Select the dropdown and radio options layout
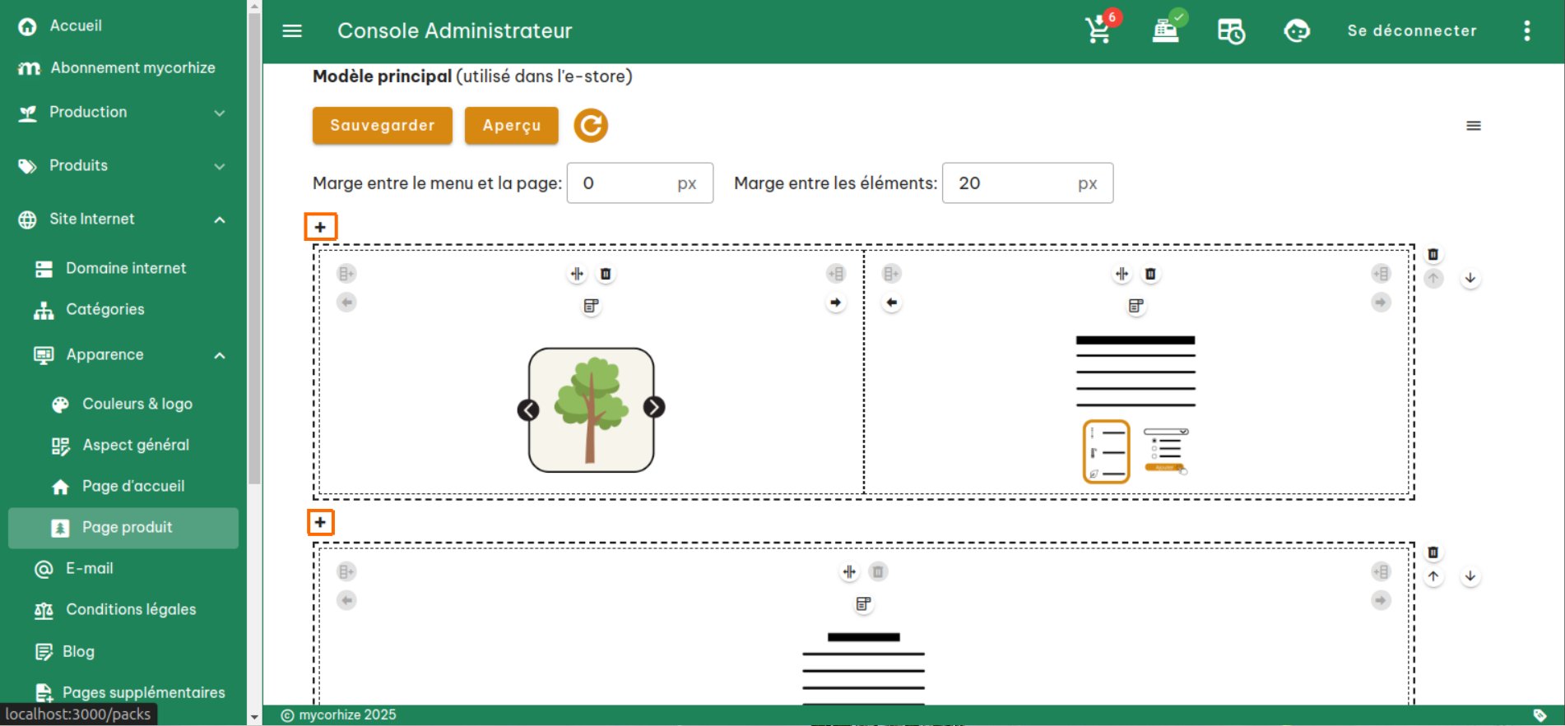The width and height of the screenshot is (1565, 726). pos(1166,451)
